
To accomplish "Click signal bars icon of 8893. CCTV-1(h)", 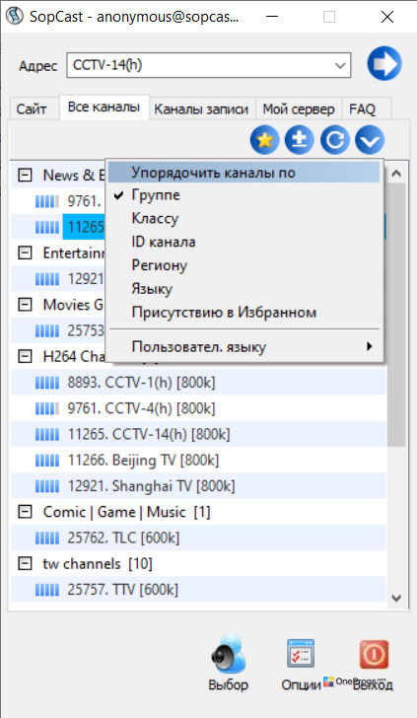I will pyautogui.click(x=47, y=383).
